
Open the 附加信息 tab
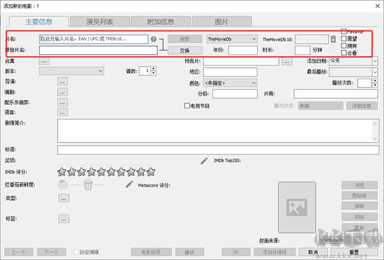(x=159, y=22)
